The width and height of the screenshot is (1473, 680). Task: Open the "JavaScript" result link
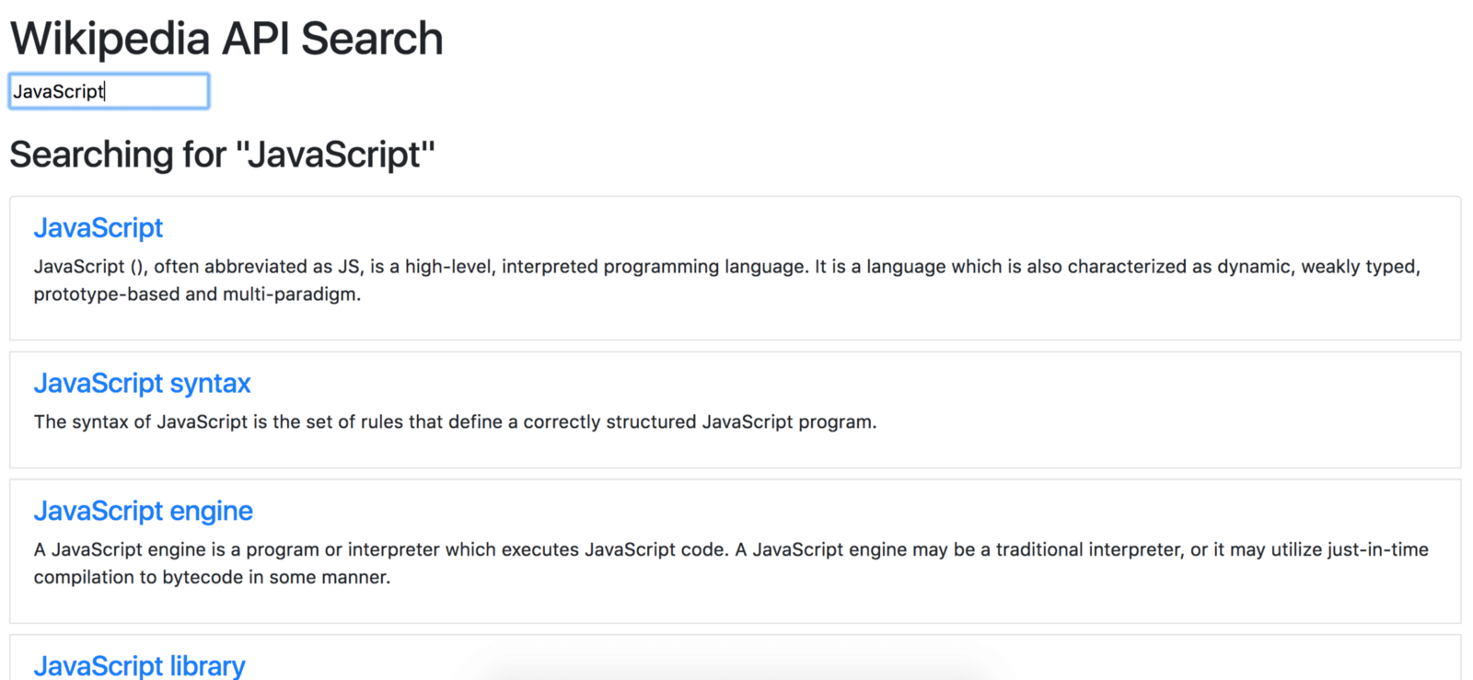click(x=99, y=228)
